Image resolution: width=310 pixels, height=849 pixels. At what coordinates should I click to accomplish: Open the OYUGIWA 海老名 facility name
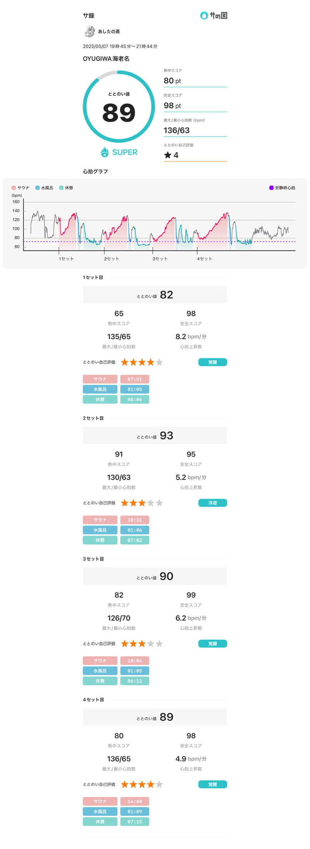tap(106, 59)
